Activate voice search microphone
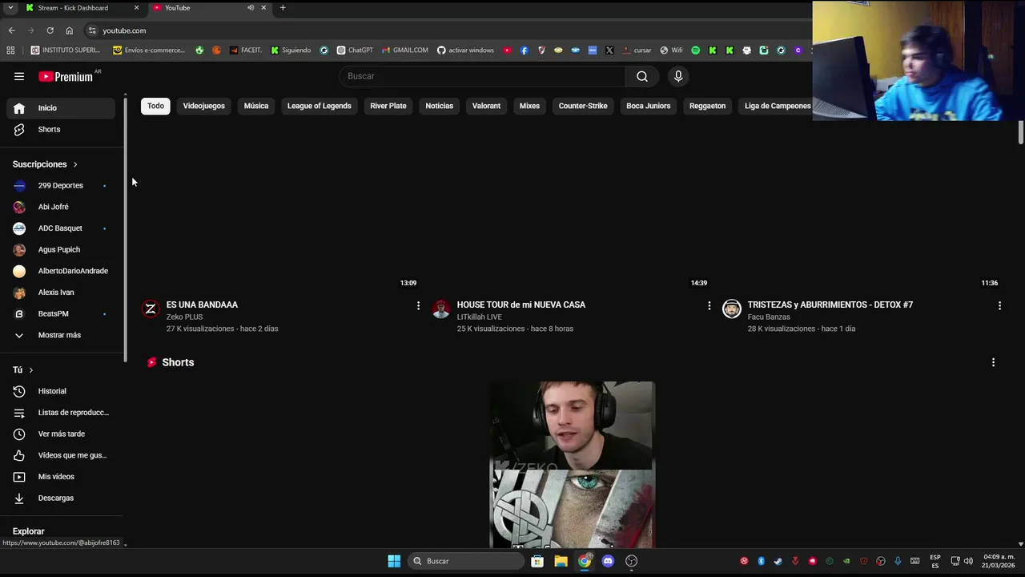The image size is (1025, 577). [x=678, y=76]
